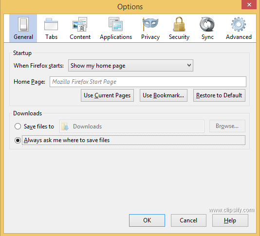This screenshot has height=236, width=260.
Task: Expand the 'When Firefox starts' dropdown
Action: [130, 66]
